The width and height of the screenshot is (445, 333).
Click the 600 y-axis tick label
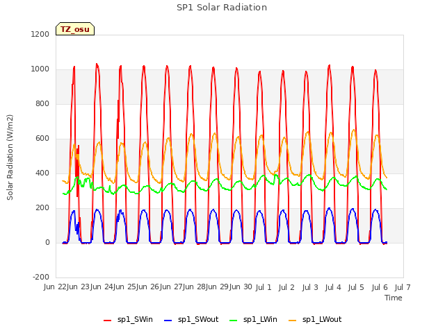[42, 139]
